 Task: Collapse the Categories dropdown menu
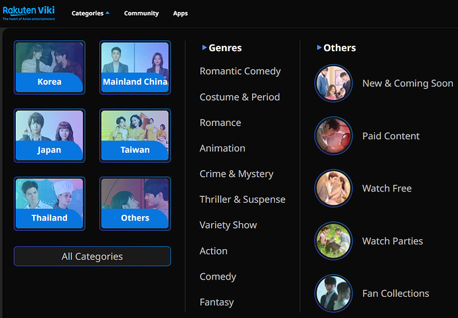91,13
